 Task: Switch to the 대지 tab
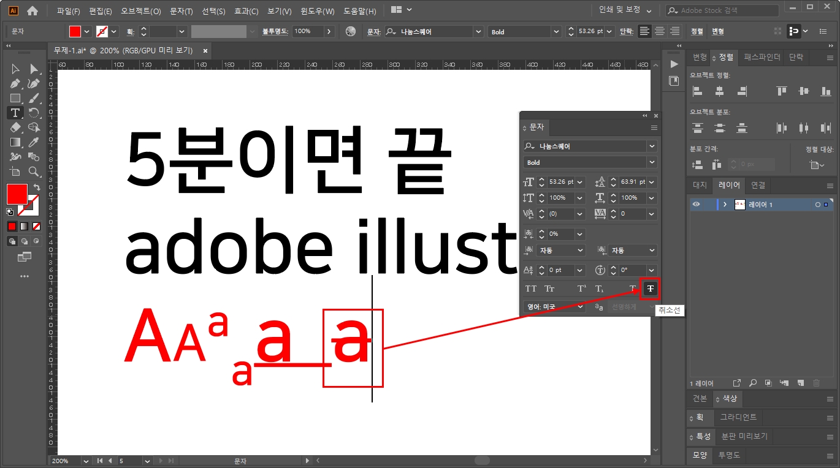point(700,185)
